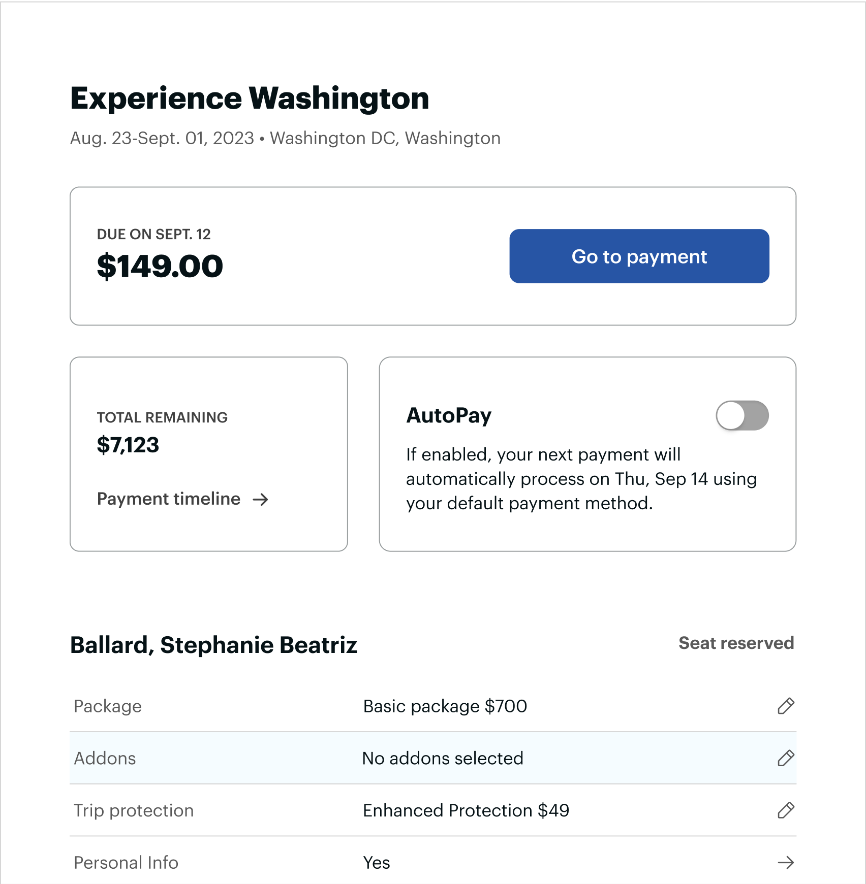The height and width of the screenshot is (884, 866).
Task: Click the Go to payment button
Action: [x=639, y=256]
